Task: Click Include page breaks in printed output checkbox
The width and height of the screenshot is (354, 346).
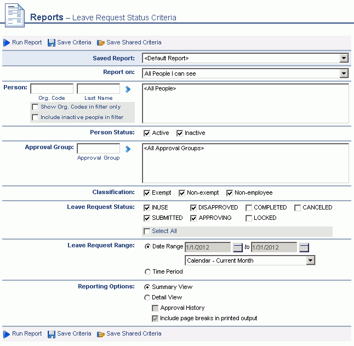Action: pyautogui.click(x=155, y=319)
